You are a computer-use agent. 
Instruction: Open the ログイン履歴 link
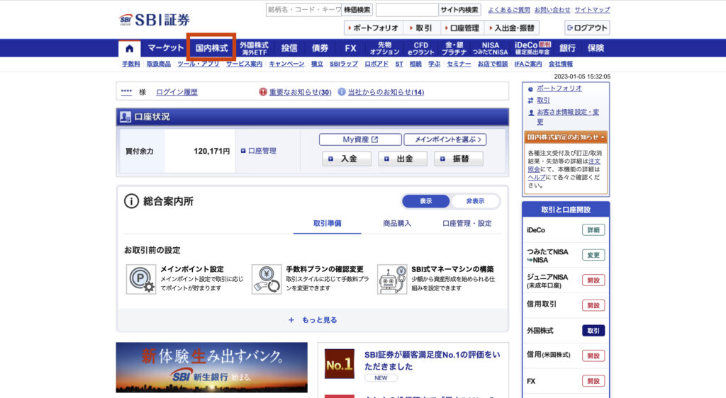tap(177, 92)
